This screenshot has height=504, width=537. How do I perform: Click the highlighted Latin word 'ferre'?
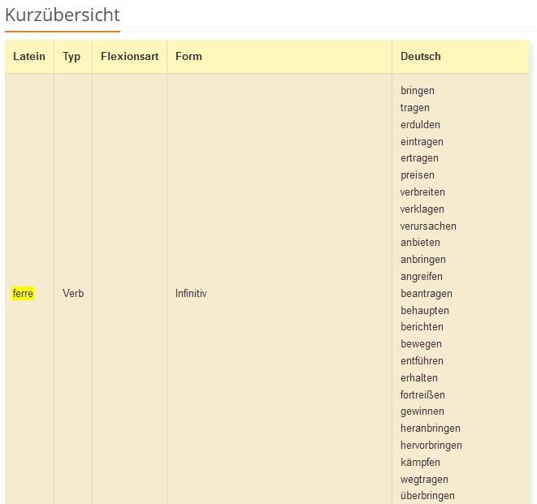(x=23, y=293)
